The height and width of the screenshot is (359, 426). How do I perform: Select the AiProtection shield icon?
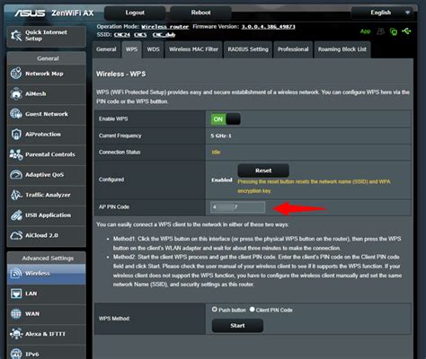16,135
